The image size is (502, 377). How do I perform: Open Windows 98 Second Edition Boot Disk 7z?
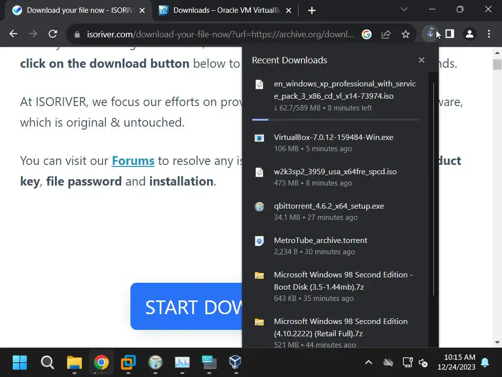335,286
